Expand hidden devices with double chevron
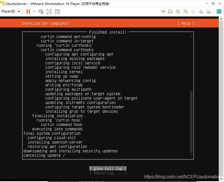The height and width of the screenshot is (182, 224). tap(163, 12)
